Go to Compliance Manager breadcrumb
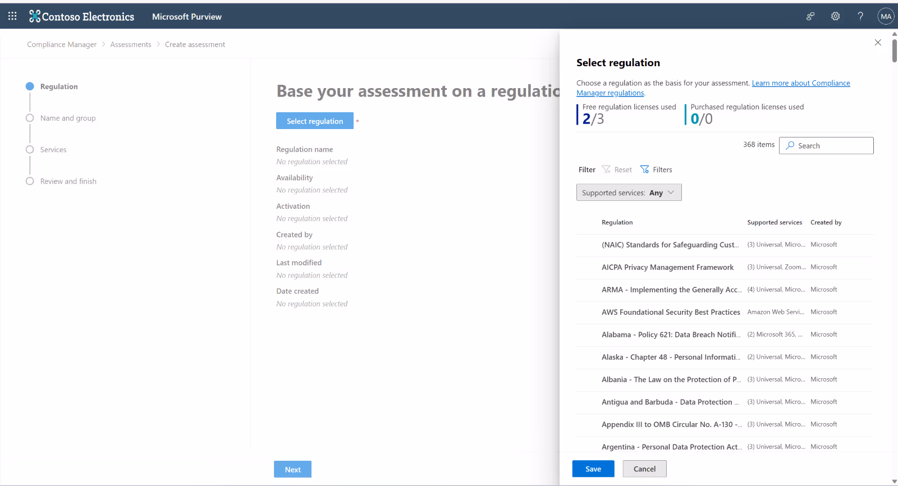 (x=62, y=44)
